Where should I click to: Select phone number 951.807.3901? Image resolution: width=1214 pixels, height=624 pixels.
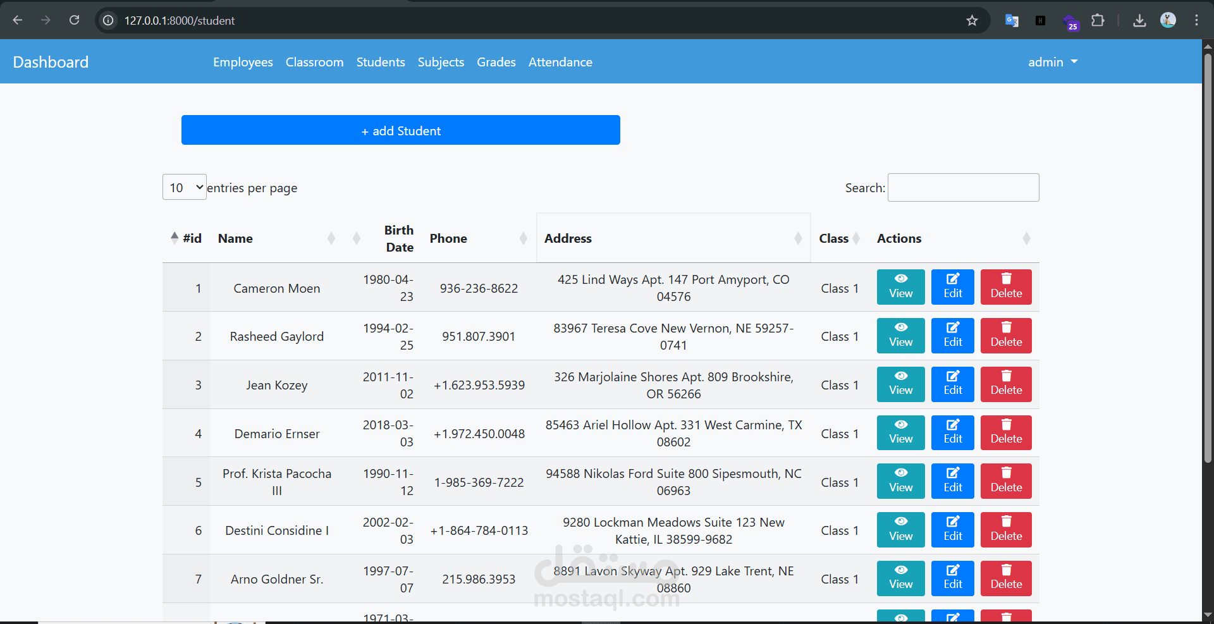tap(479, 336)
